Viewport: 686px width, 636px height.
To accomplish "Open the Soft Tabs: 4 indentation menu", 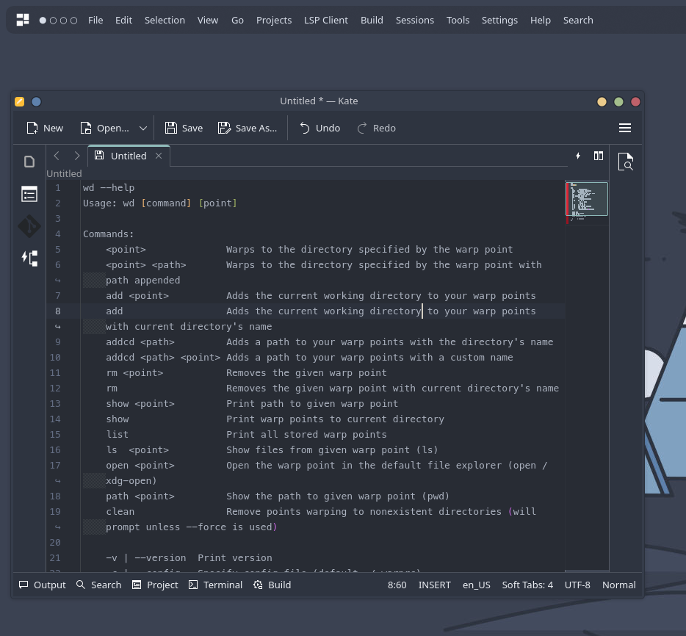I will coord(527,585).
